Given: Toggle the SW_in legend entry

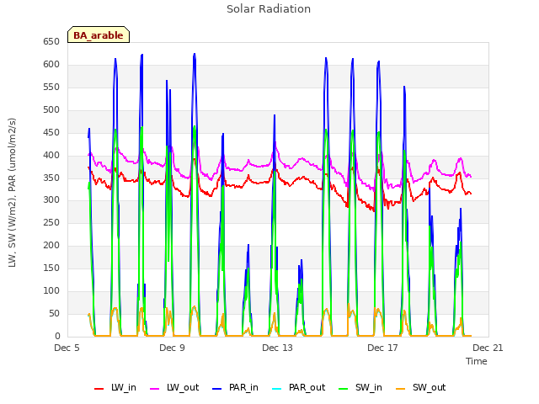Looking at the screenshot, I should click(x=360, y=388).
